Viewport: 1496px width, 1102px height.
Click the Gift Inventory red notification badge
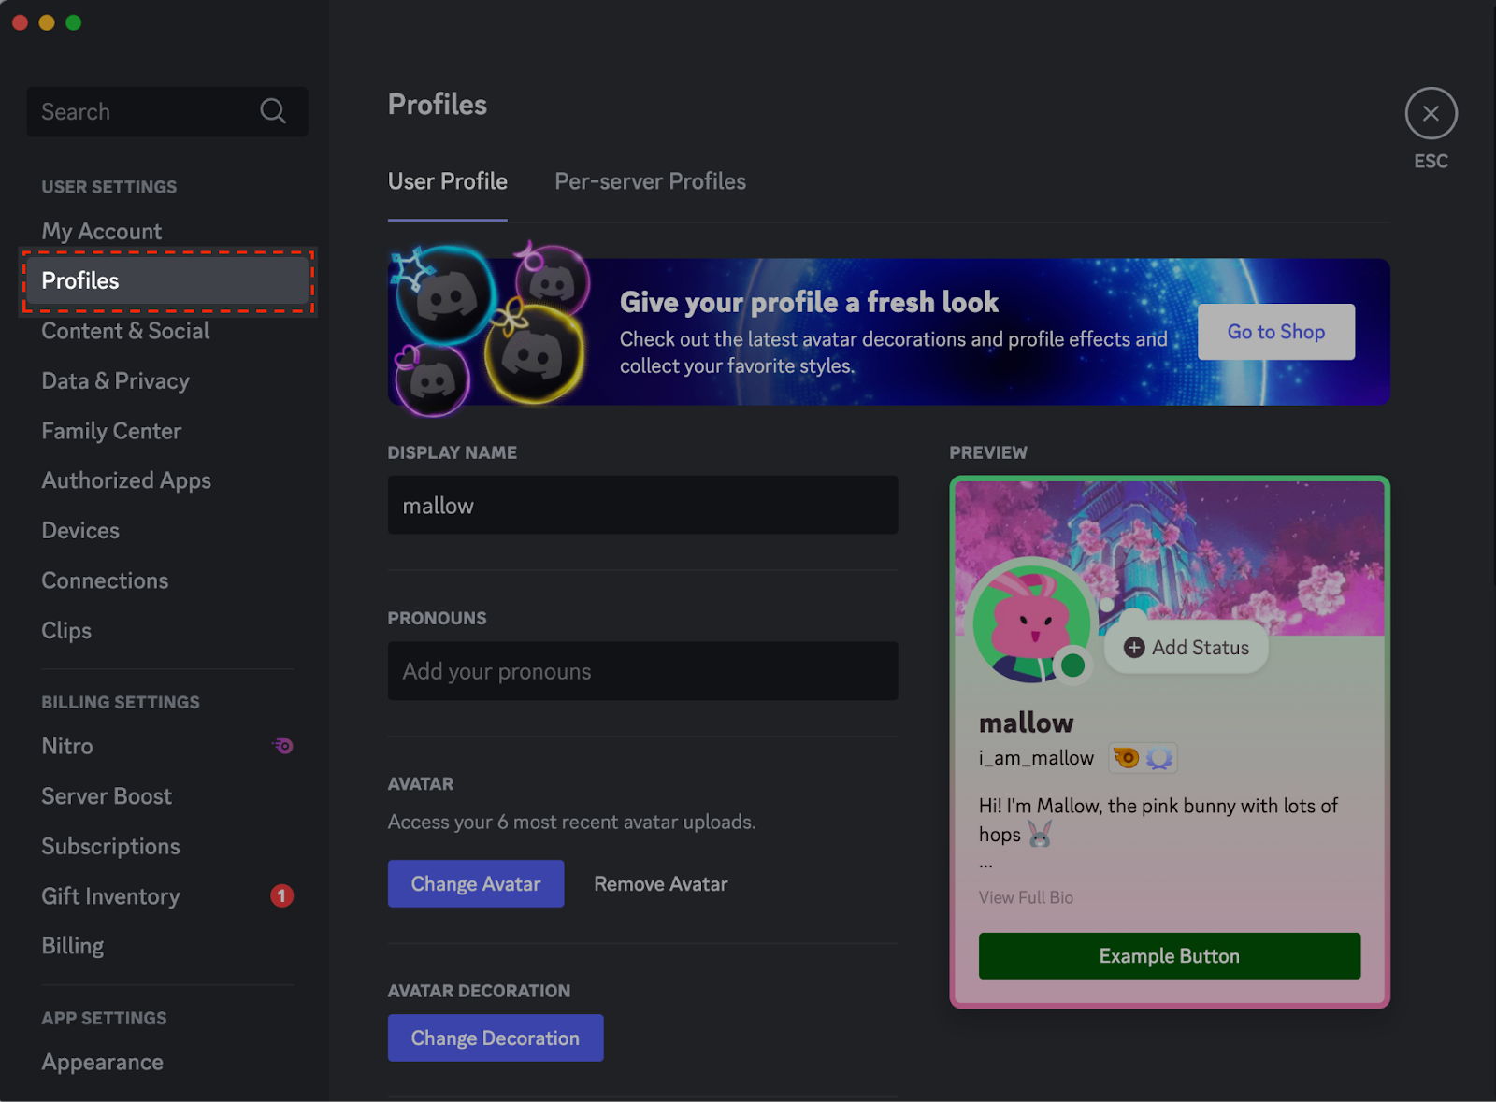click(x=281, y=895)
